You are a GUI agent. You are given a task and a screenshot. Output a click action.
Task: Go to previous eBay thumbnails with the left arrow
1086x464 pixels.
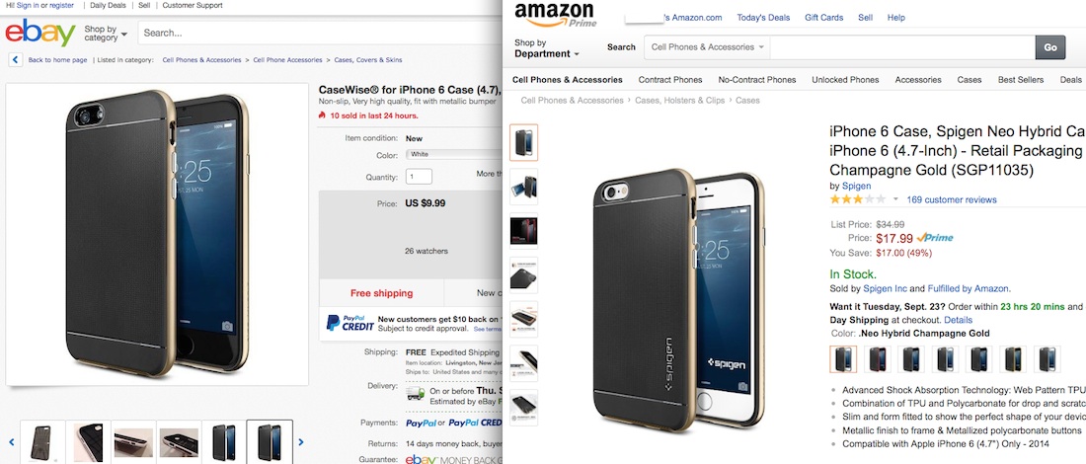12,441
